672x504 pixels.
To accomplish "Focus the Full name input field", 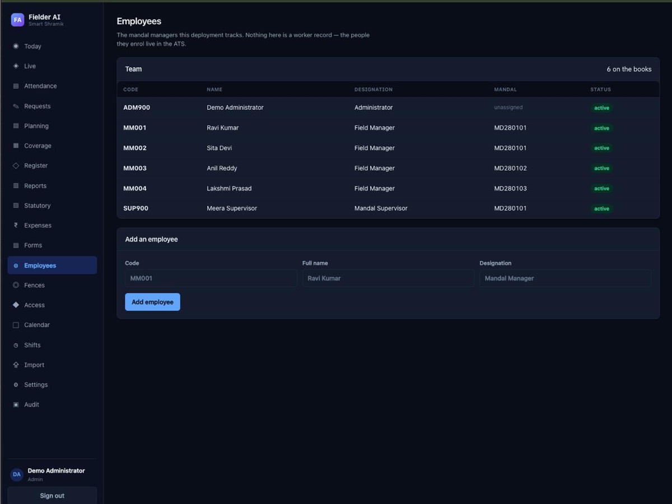I will (388, 278).
